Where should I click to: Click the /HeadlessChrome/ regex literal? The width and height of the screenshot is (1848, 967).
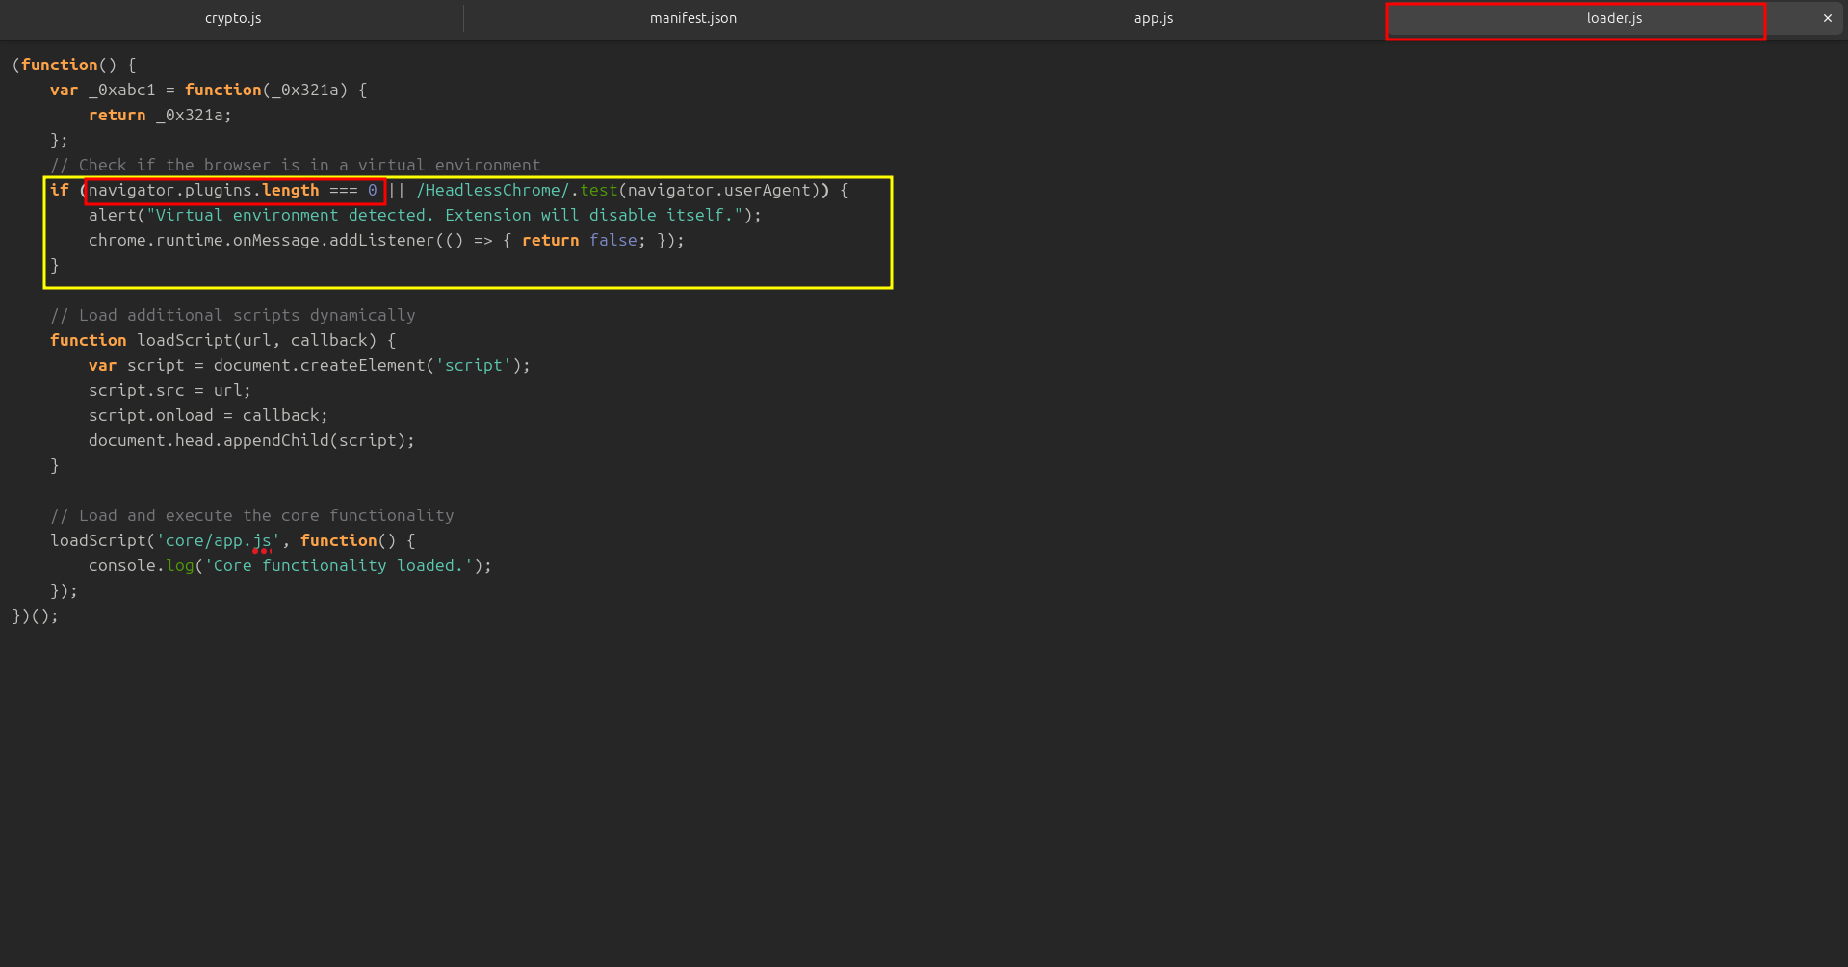coord(492,191)
